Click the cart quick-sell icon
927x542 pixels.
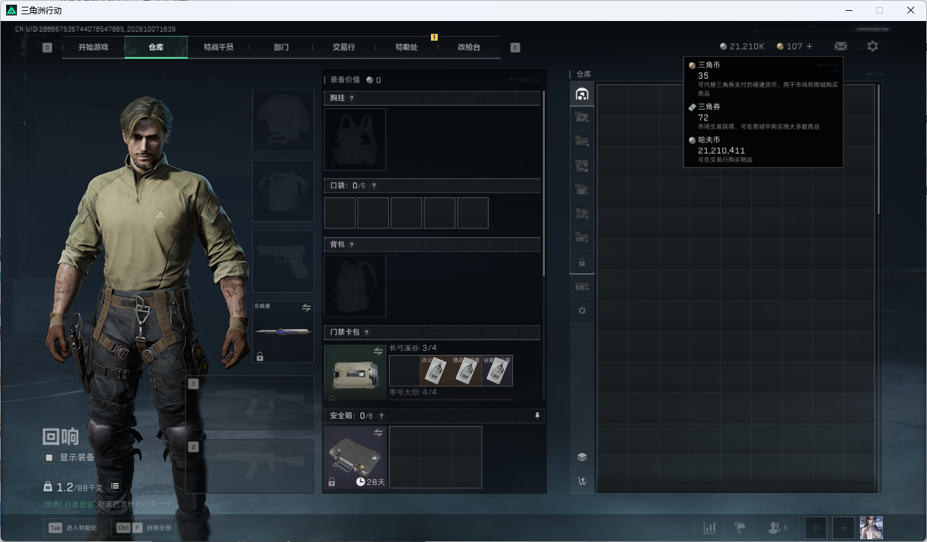pos(581,481)
